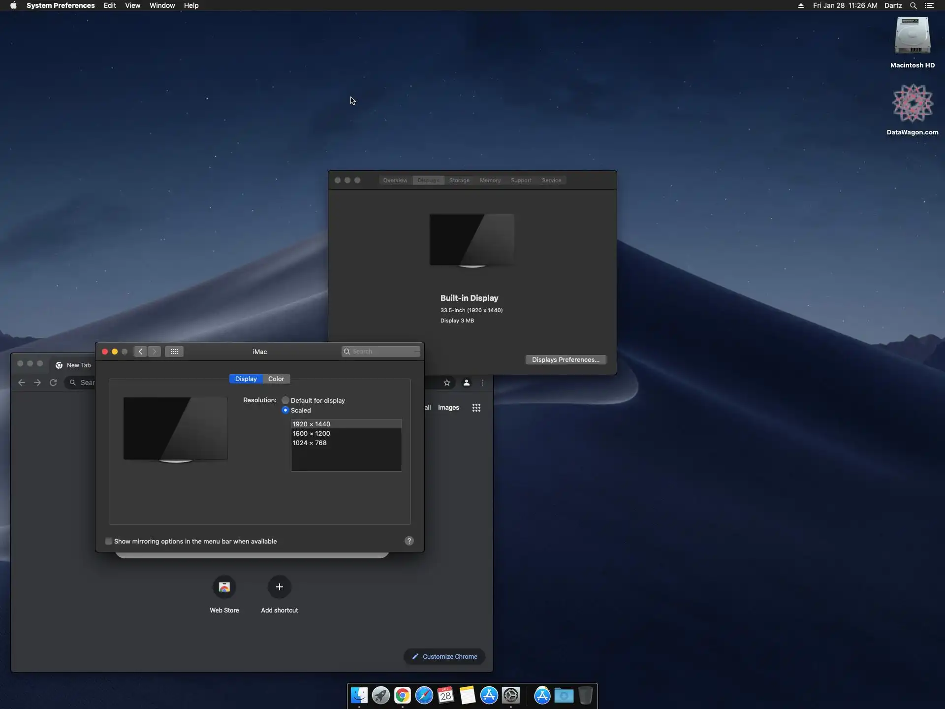Enable Show mirroring options checkbox
Viewport: 945px width, 709px height.
pyautogui.click(x=109, y=541)
